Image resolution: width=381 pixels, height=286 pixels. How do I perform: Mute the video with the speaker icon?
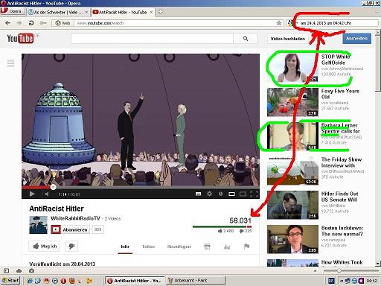click(46, 194)
